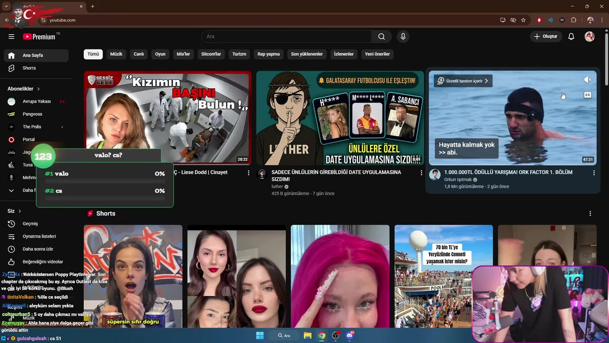Open the Sessiz Gece Kızımın Başını Bulun thumbnail

pyautogui.click(x=167, y=118)
